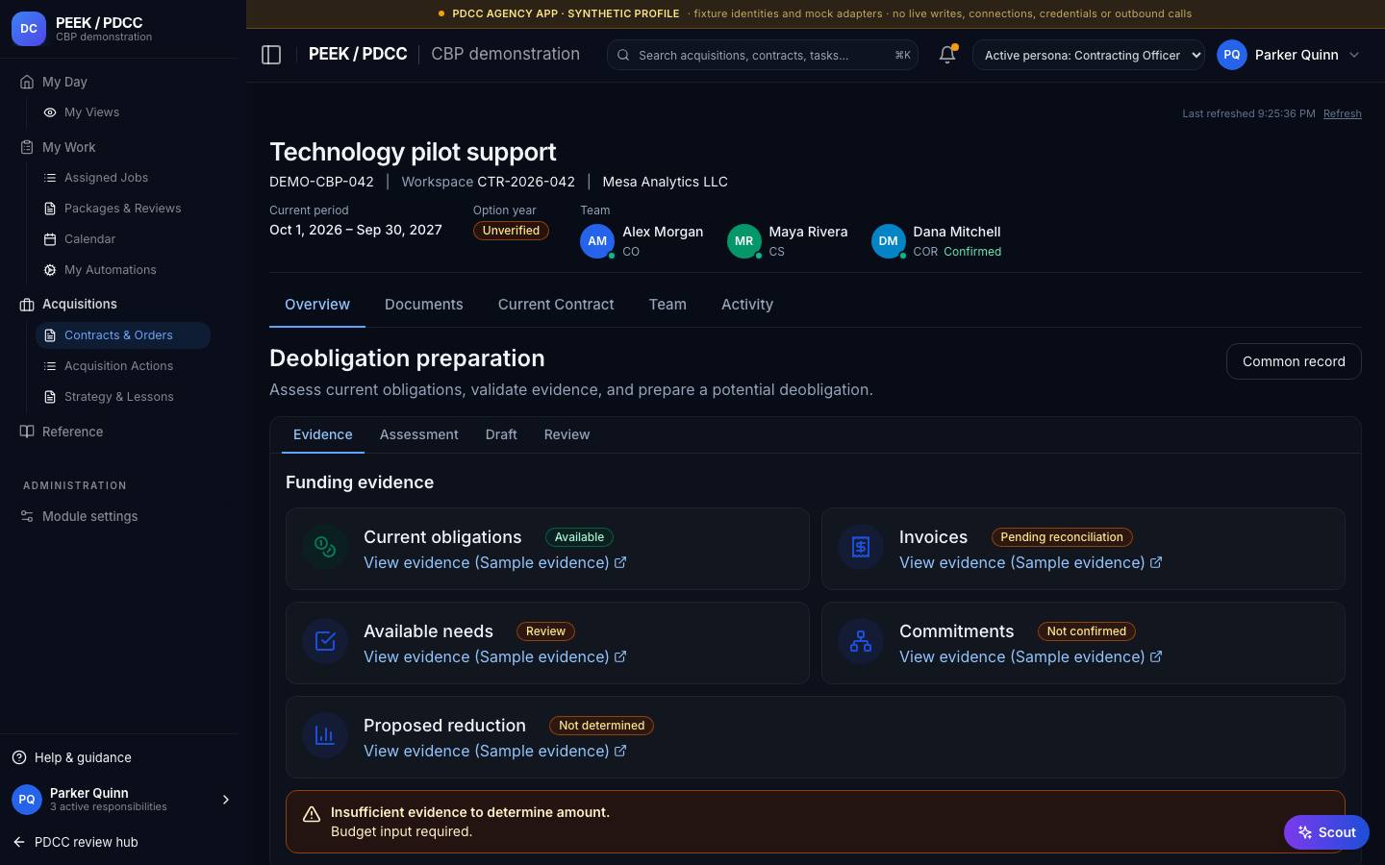Click the Commitments network icon
This screenshot has width=1385, height=865.
[x=861, y=642]
